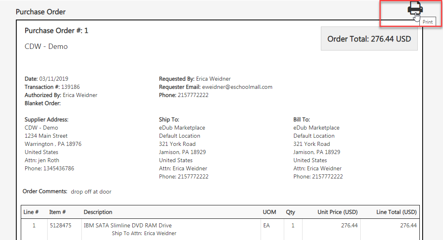Click the Item # column header
This screenshot has height=240, width=443.
pyautogui.click(x=57, y=212)
